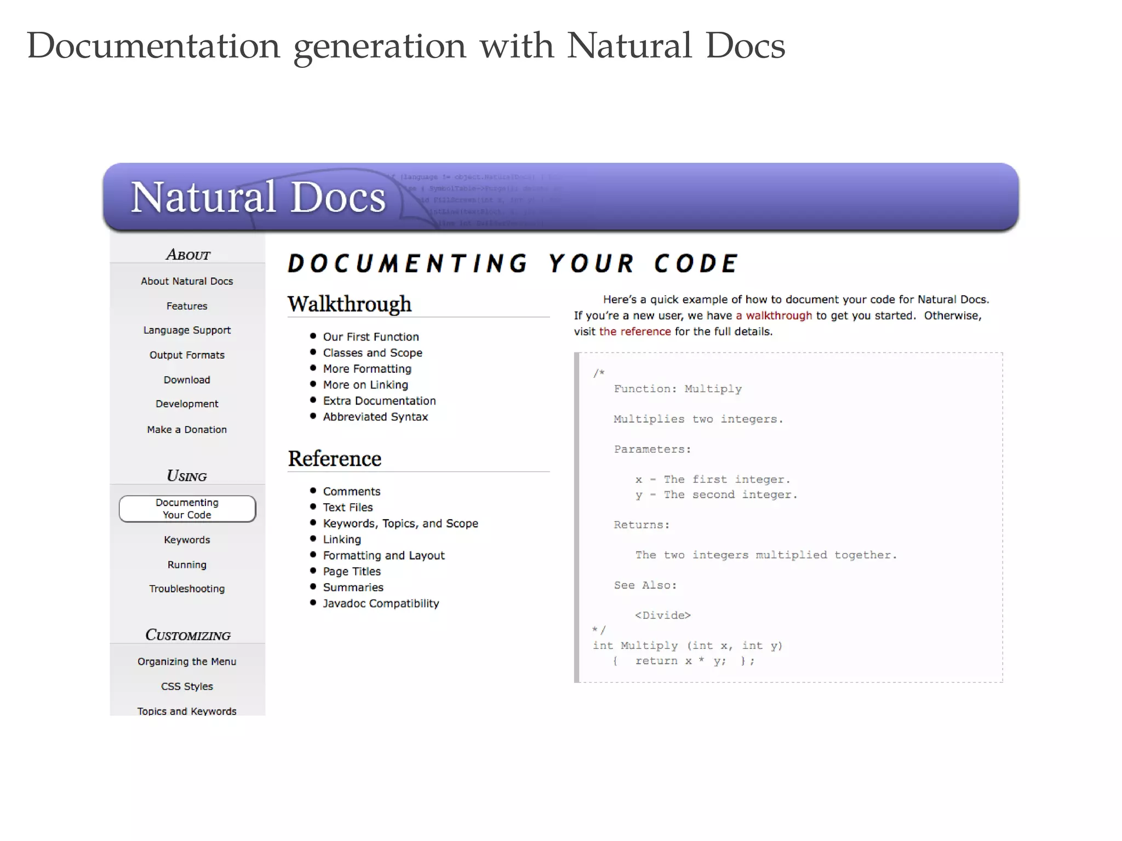Click the red 'the reference' link
The width and height of the screenshot is (1122, 841).
pyautogui.click(x=634, y=331)
